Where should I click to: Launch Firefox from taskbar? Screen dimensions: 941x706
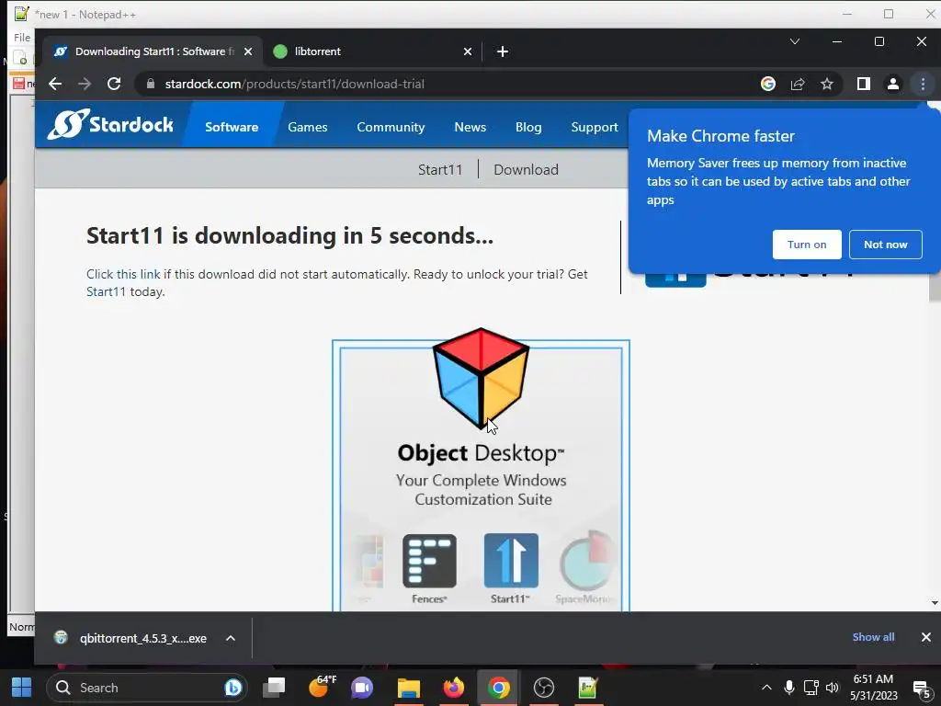pos(454,688)
